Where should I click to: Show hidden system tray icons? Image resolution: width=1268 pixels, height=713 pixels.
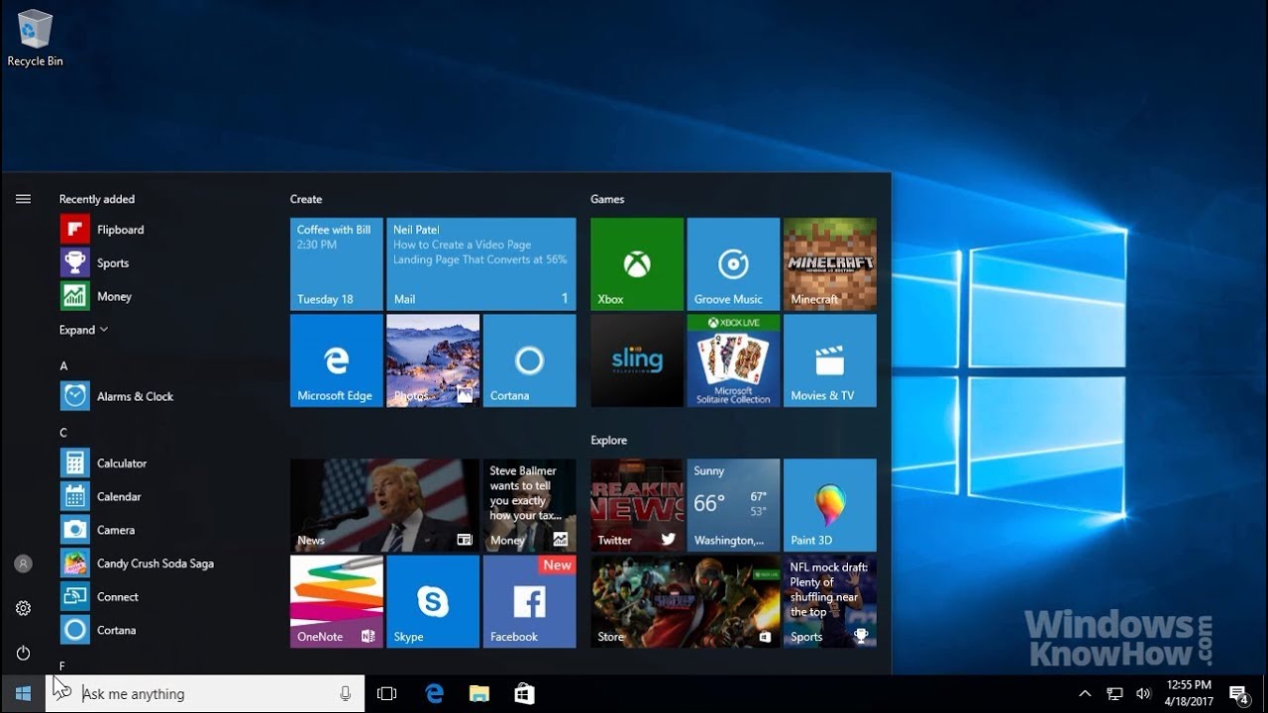[1085, 694]
